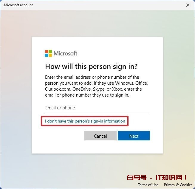Click the Cancel button

(x=100, y=136)
